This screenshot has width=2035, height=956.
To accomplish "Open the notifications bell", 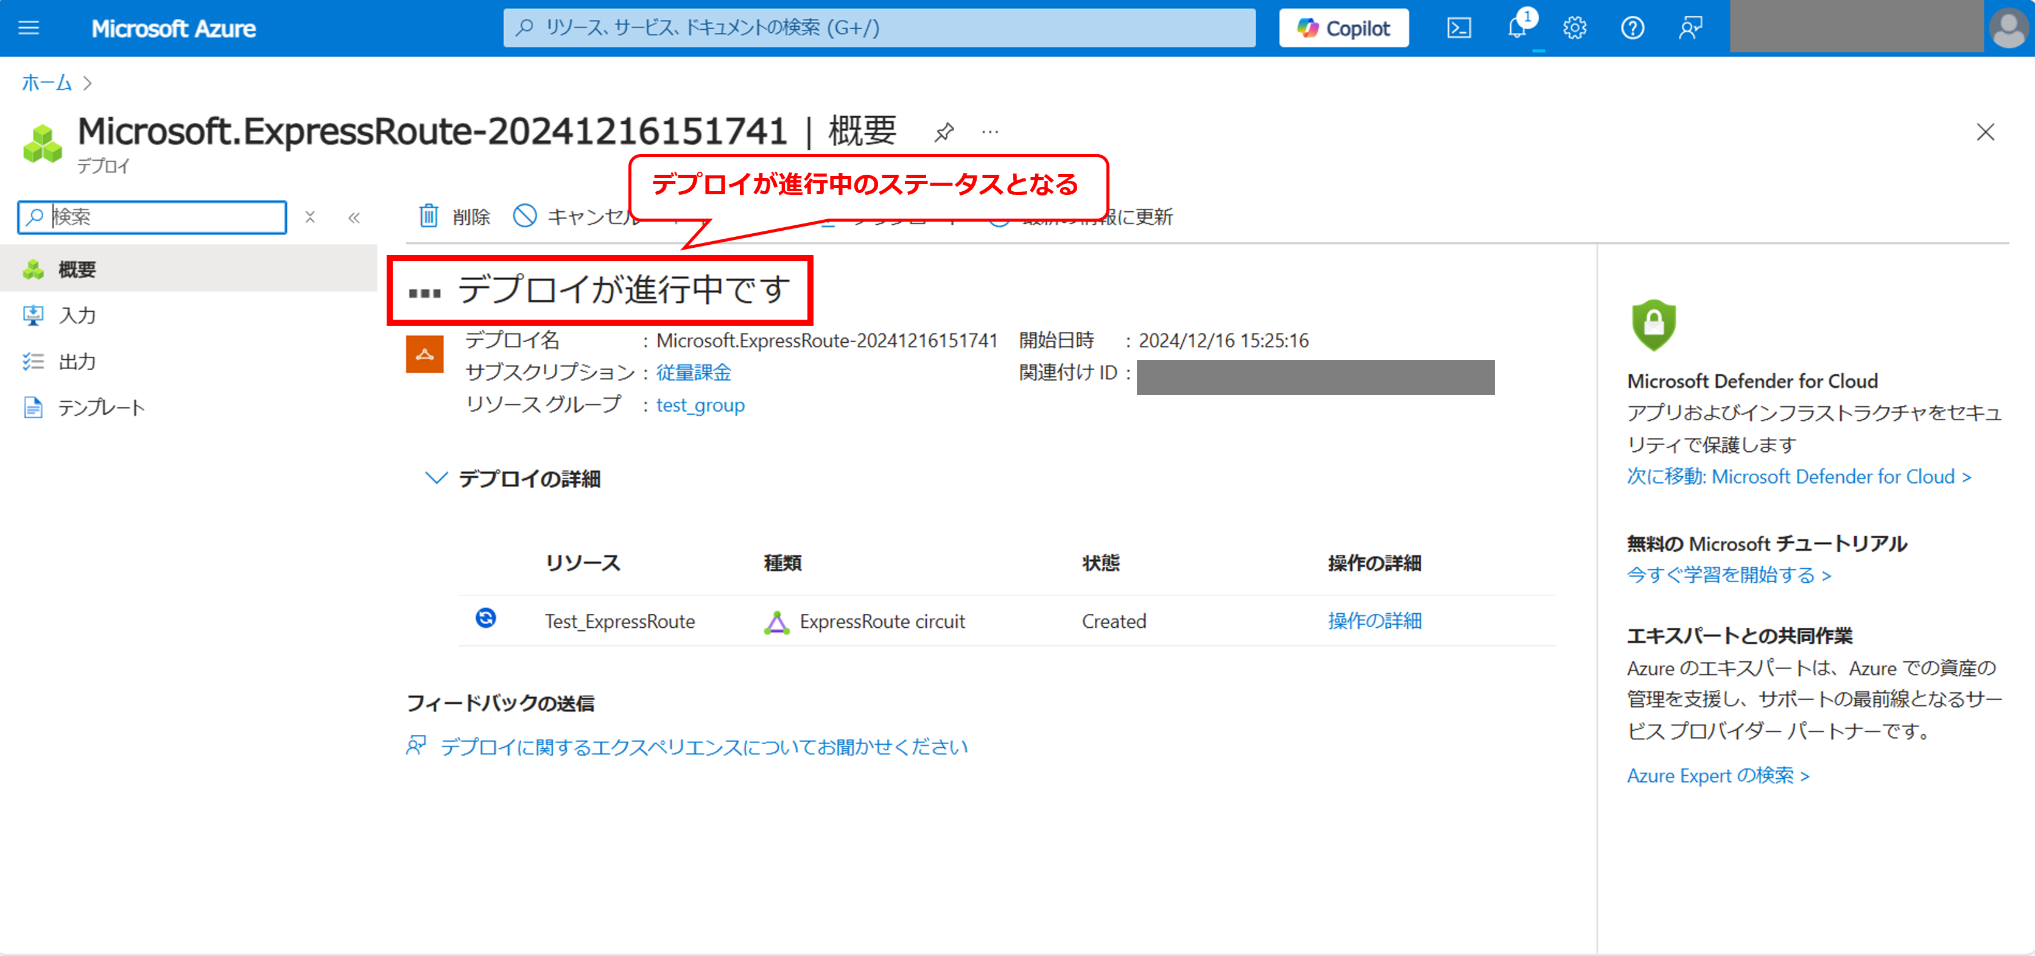I will pos(1517,29).
